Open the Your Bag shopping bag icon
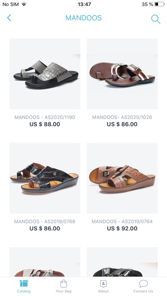The image size is (167, 296). coord(63,283)
